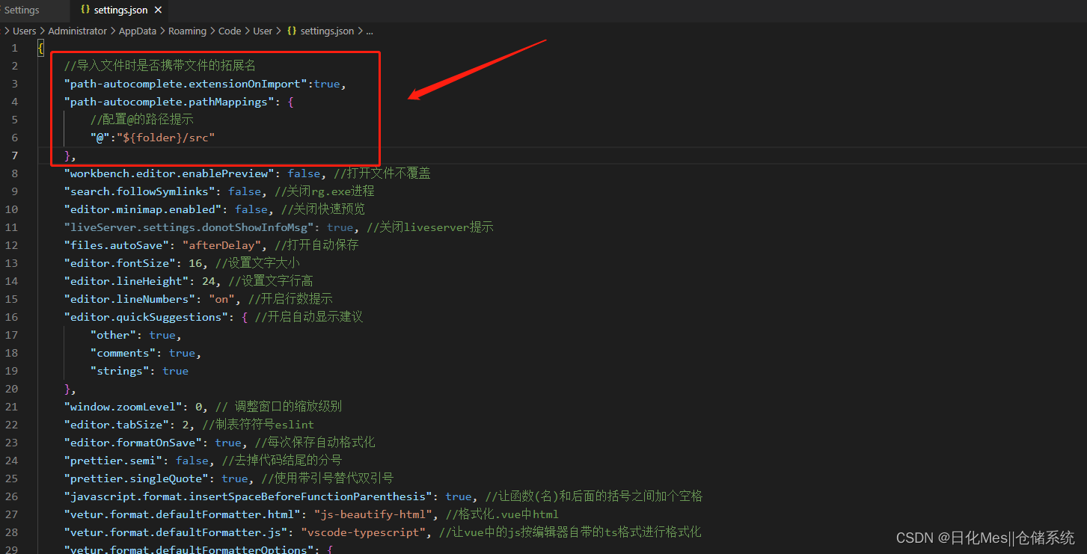
Task: Click the comment 关闭liveserver提示
Action: click(x=430, y=227)
